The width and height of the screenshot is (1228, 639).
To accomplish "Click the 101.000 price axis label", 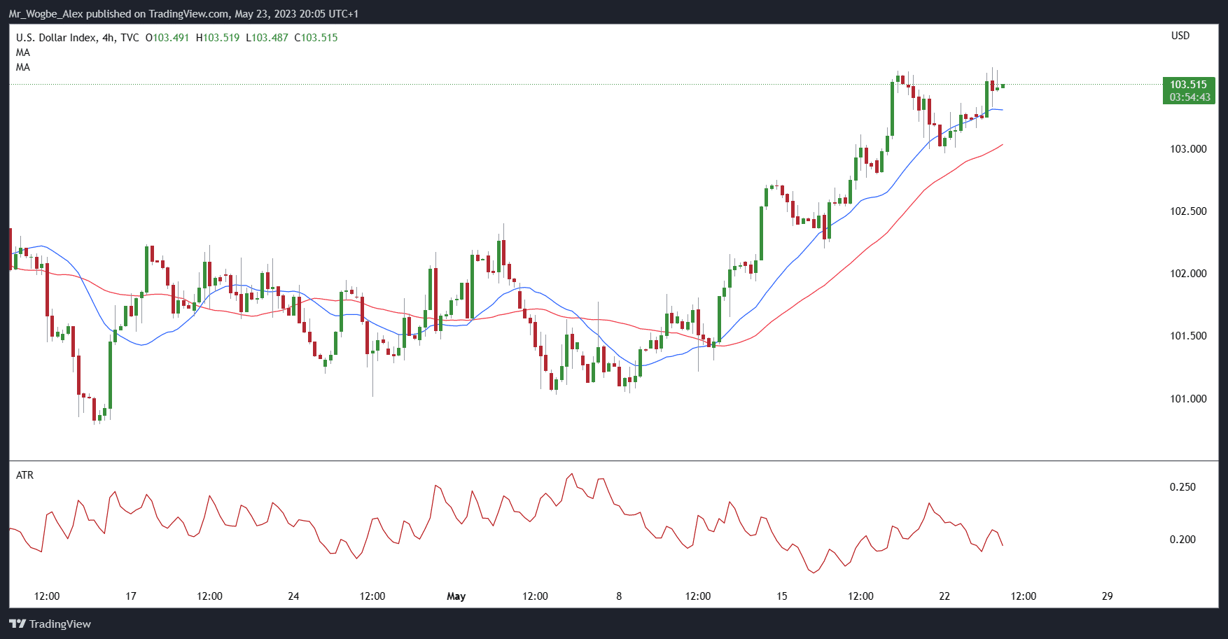I will [1188, 399].
